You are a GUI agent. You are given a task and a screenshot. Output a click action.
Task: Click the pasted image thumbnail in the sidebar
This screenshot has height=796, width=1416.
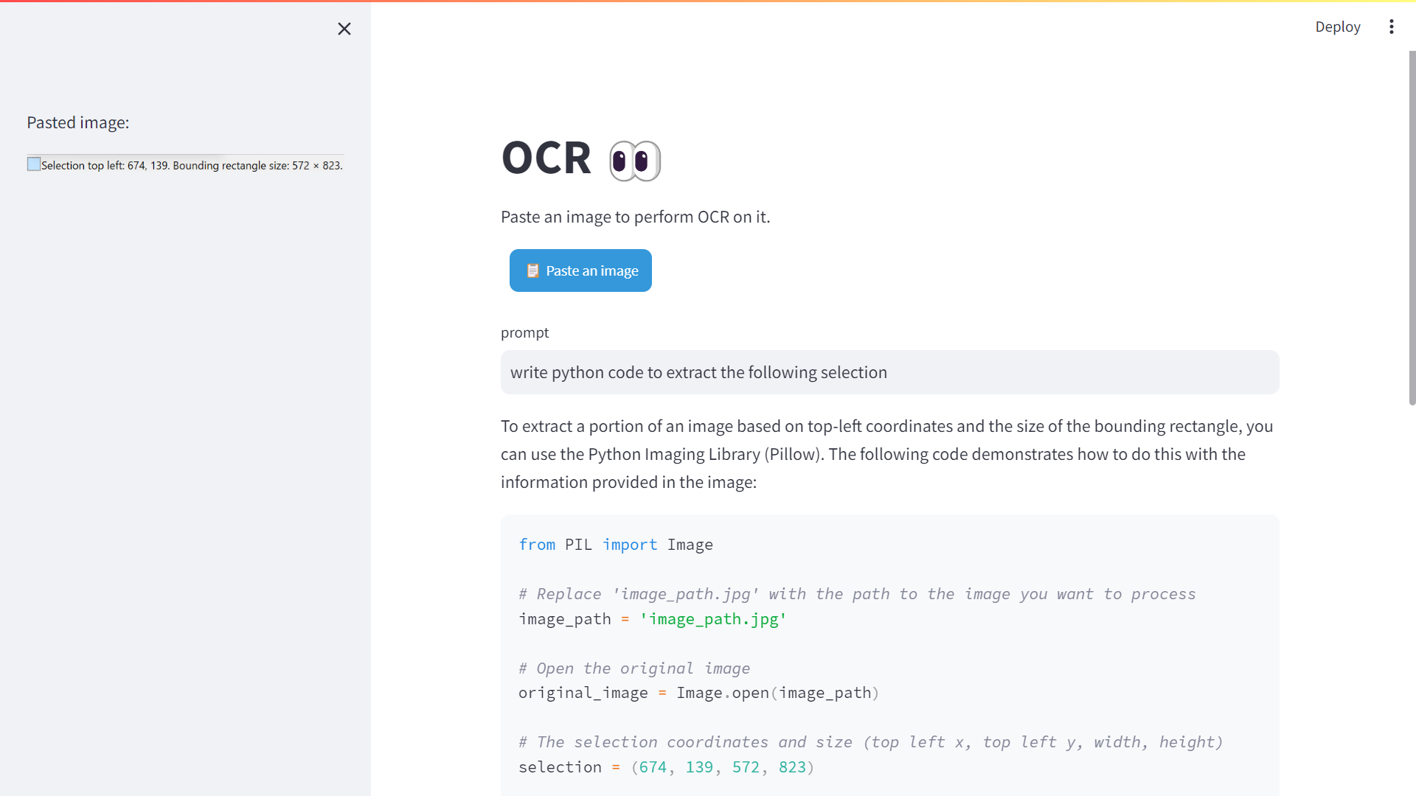click(x=185, y=164)
